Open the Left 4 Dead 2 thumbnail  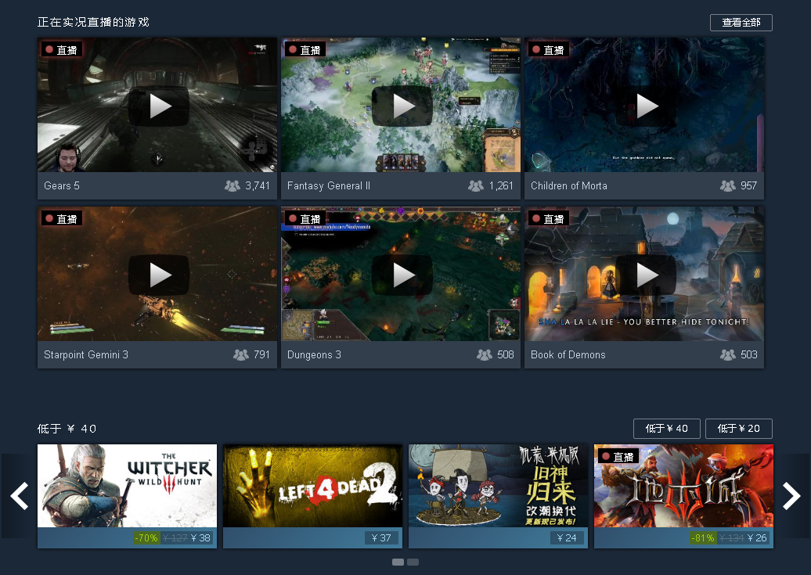coord(312,486)
